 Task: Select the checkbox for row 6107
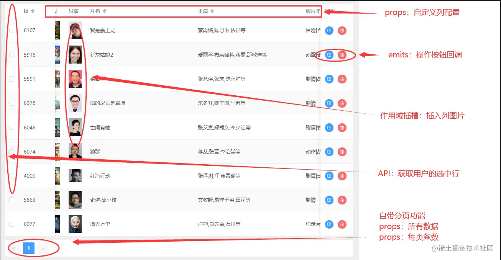coord(12,30)
